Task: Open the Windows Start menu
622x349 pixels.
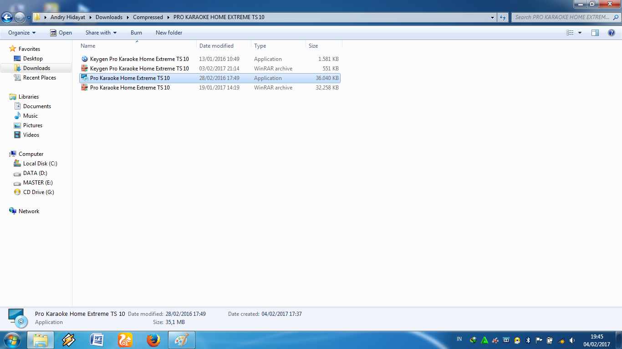Action: coord(12,340)
